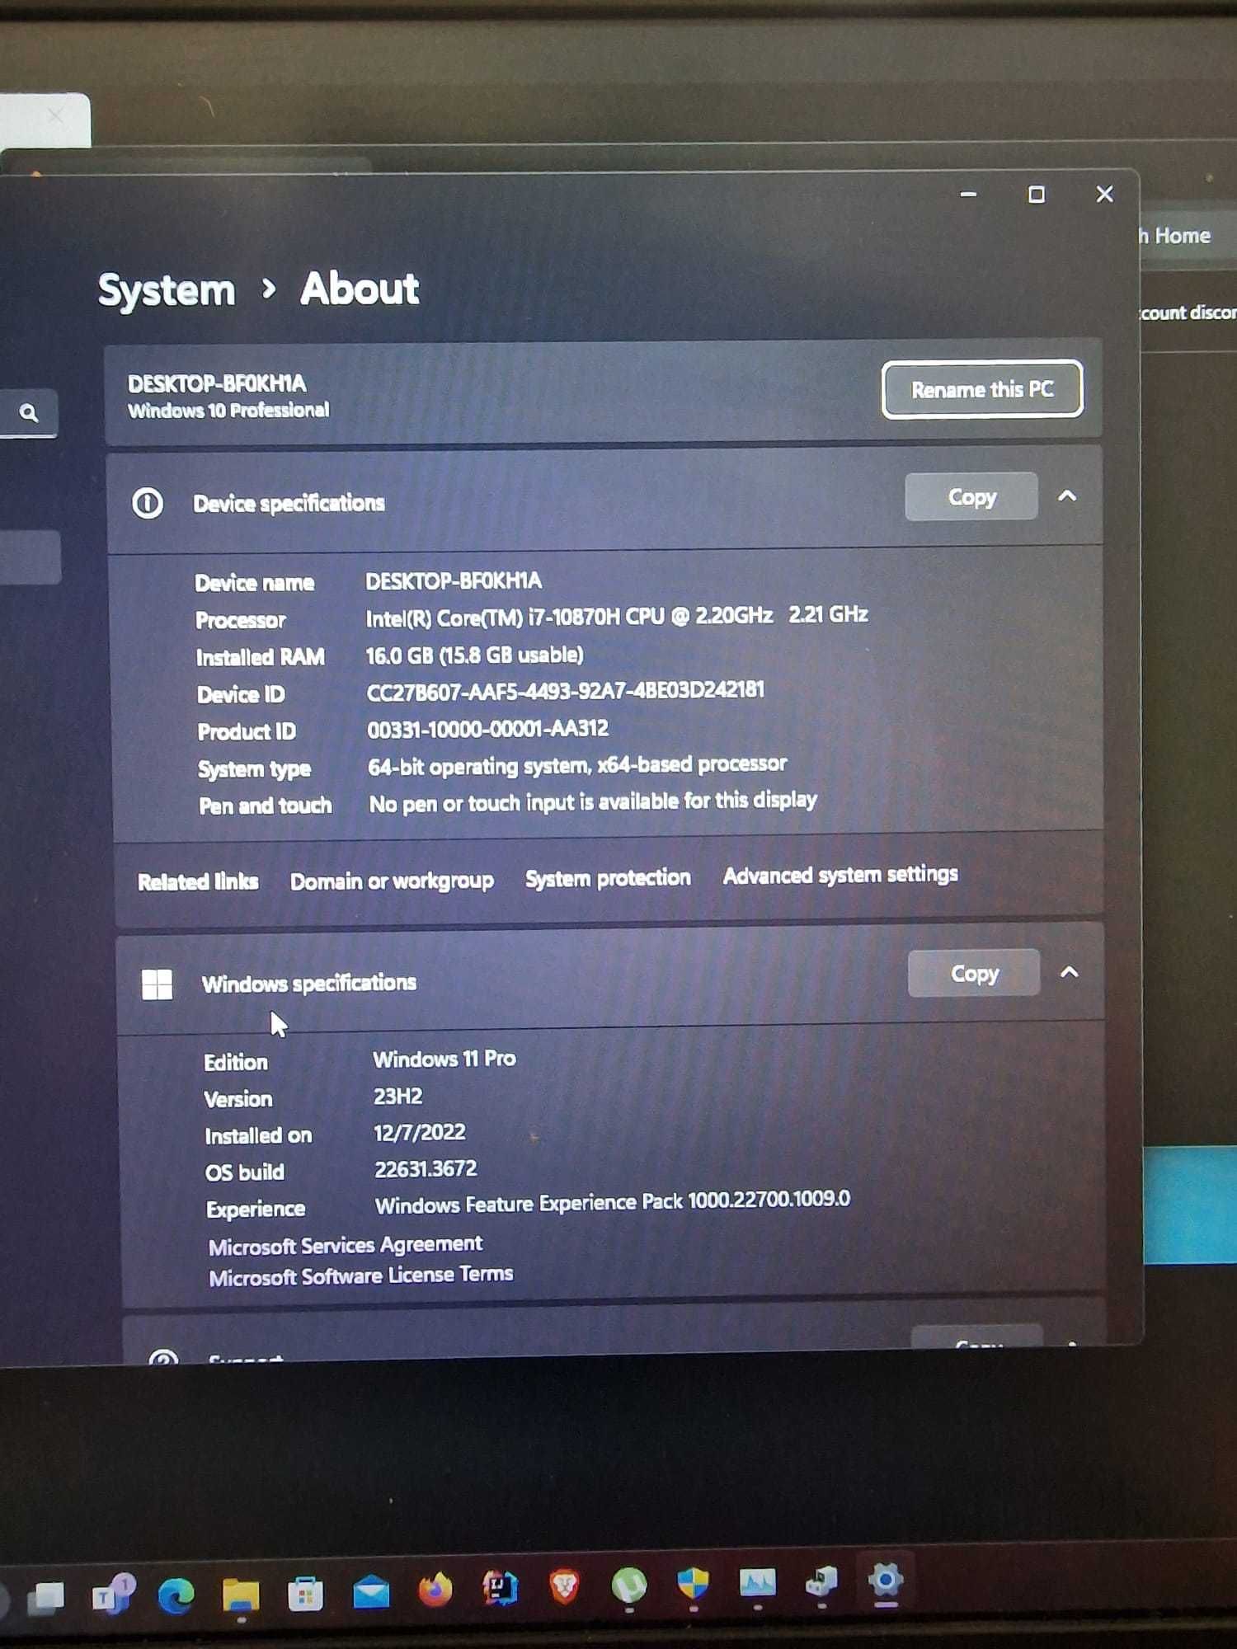This screenshot has height=1649, width=1237.
Task: Open Advanced system settings link
Action: coord(840,874)
